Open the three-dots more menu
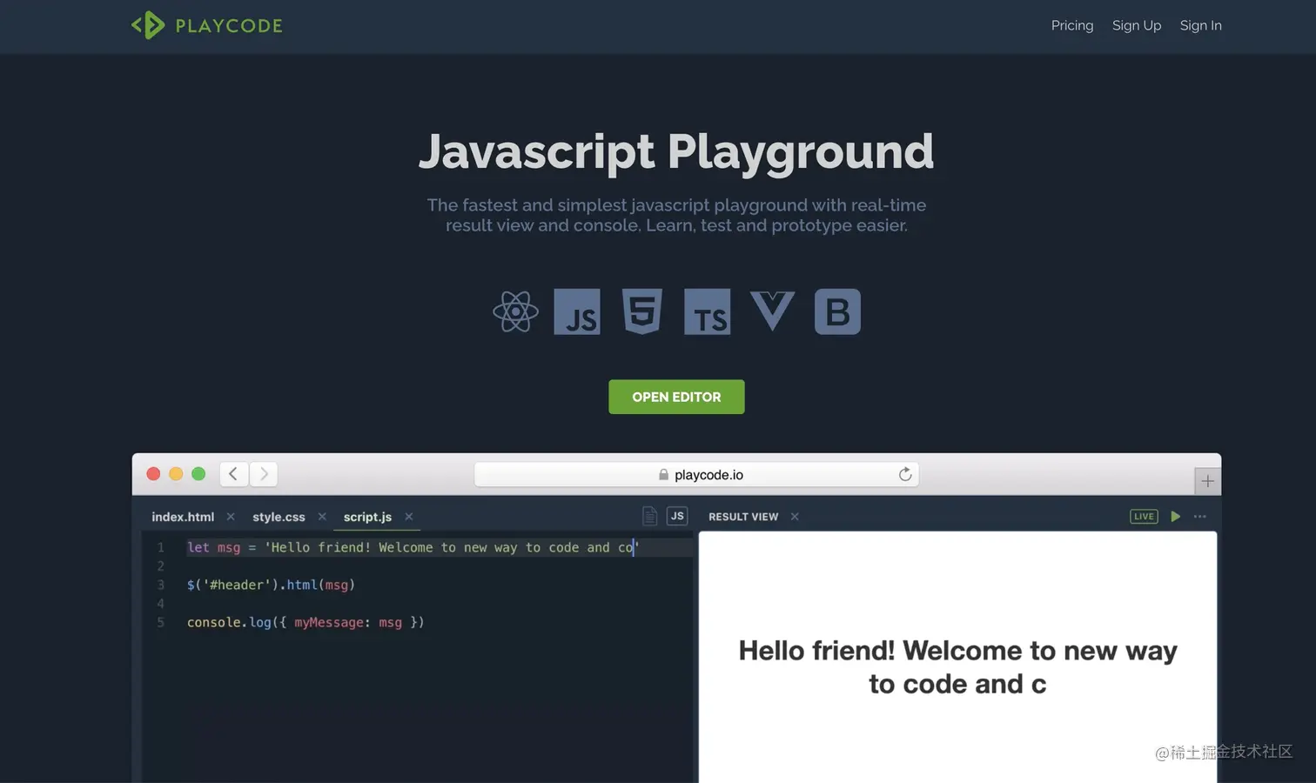The image size is (1316, 783). point(1200,517)
